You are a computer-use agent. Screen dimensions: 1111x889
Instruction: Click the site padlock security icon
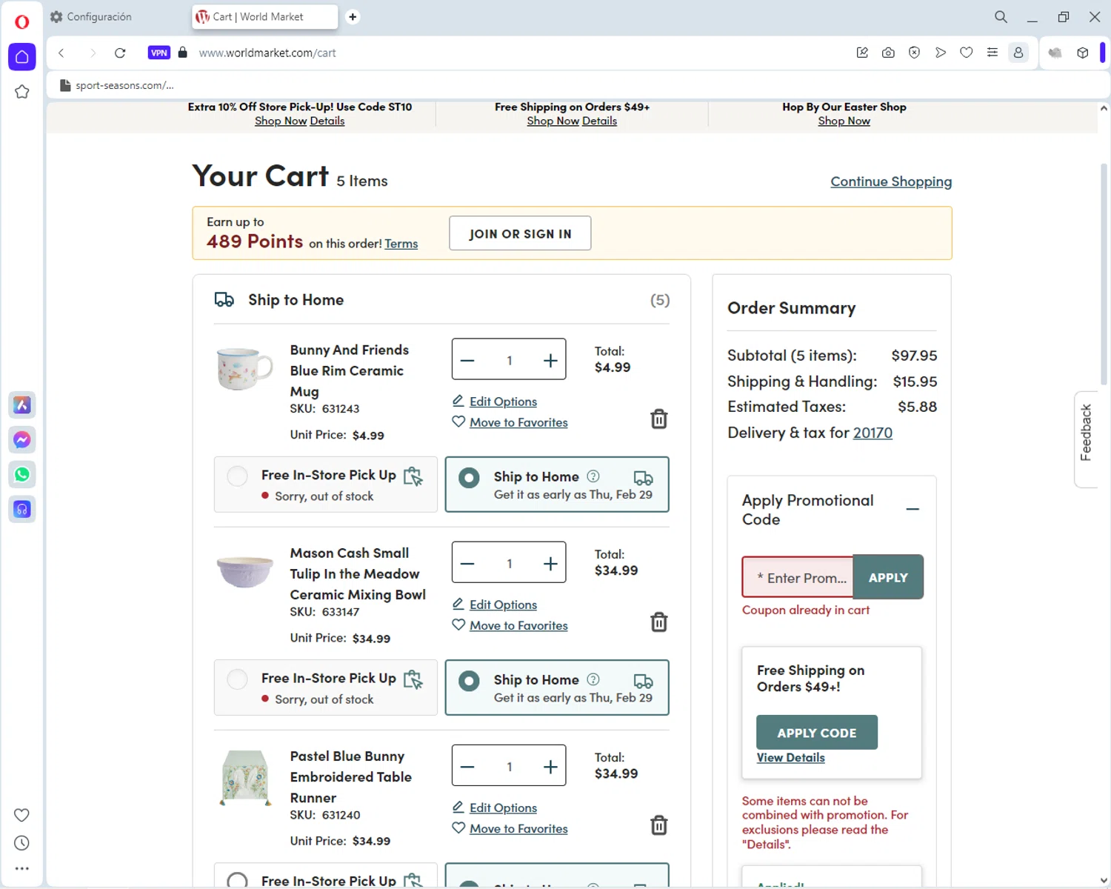(183, 53)
